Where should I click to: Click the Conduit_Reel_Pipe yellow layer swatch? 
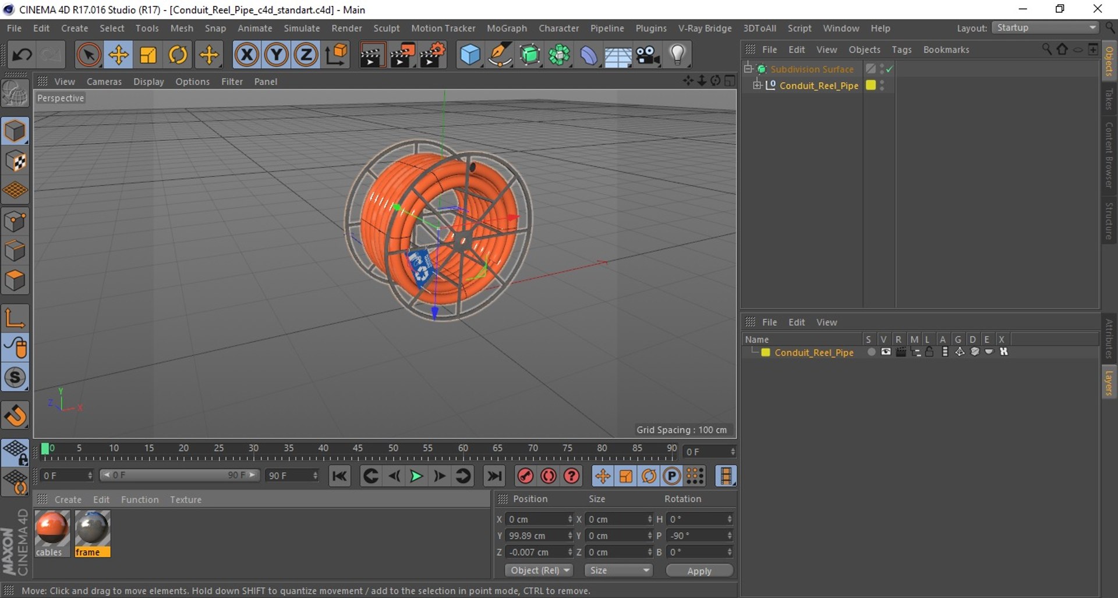point(871,86)
